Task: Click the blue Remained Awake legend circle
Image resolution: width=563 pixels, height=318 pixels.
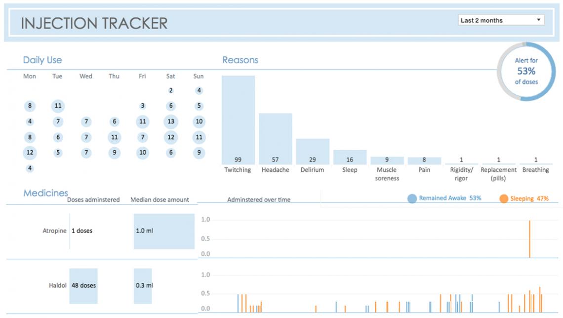Action: 412,199
